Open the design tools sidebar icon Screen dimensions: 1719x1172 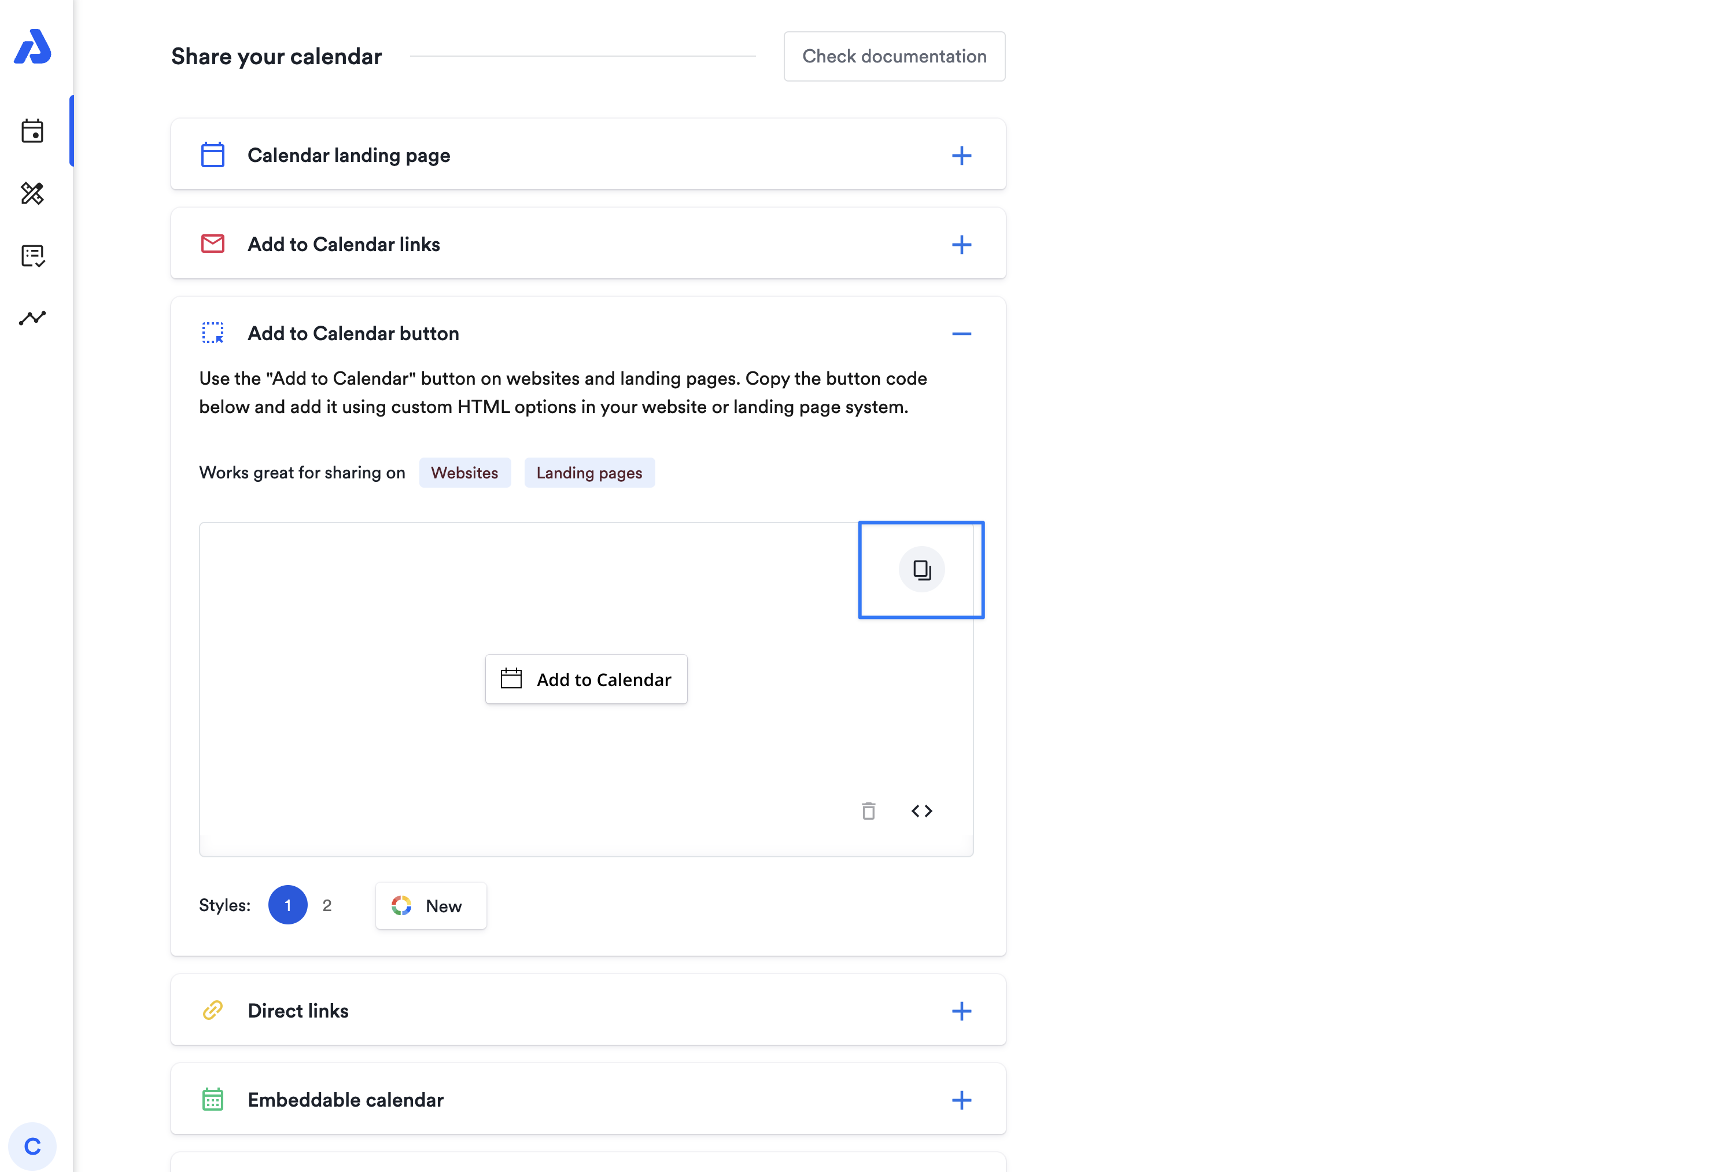(x=32, y=193)
